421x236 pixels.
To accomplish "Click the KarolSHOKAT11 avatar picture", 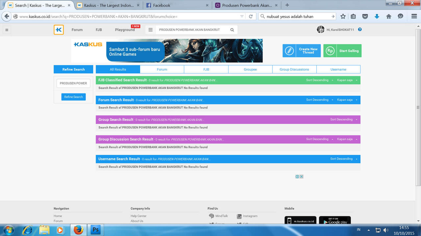I will [321, 29].
